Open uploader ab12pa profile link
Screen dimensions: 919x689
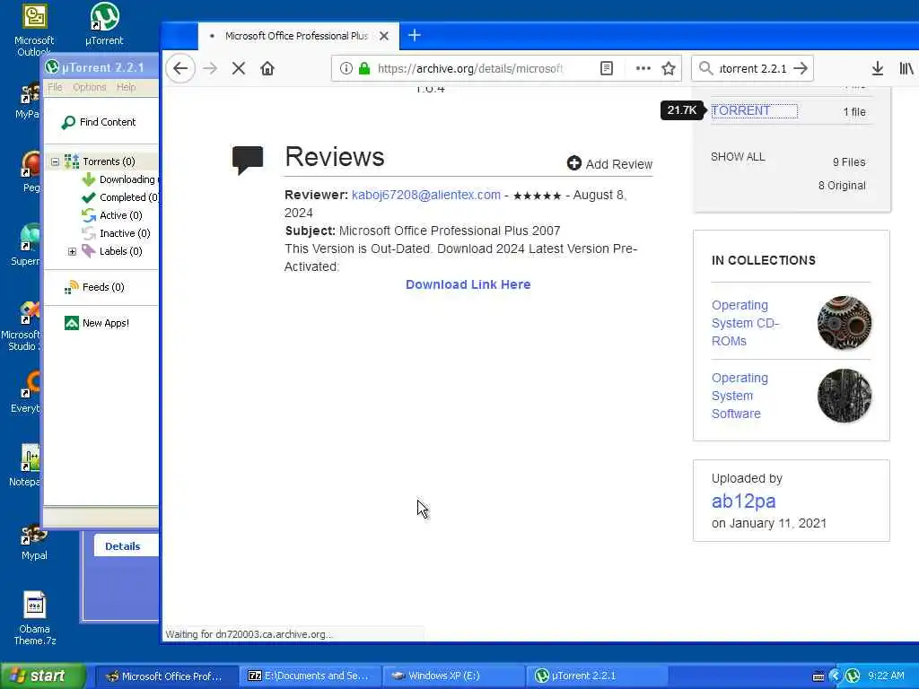tap(743, 501)
